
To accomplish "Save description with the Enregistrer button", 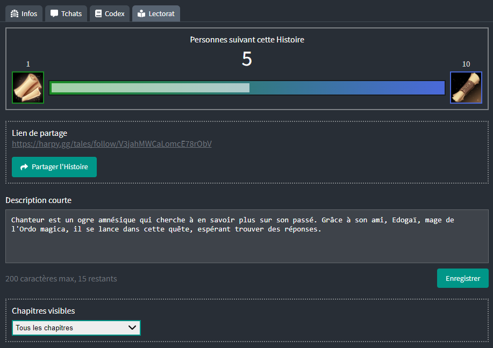I will [x=462, y=278].
